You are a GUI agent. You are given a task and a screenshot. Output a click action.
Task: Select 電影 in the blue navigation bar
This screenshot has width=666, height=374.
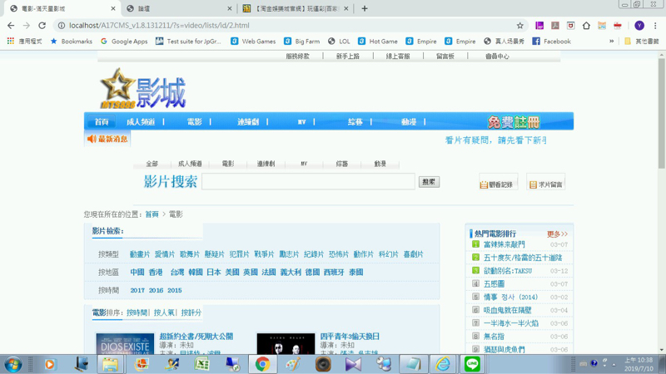tap(195, 122)
